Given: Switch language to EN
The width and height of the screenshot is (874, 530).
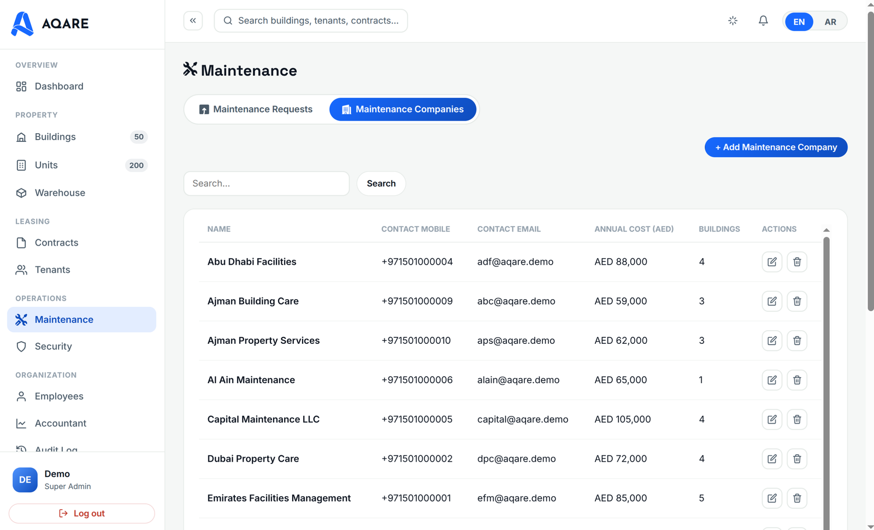Looking at the screenshot, I should coord(799,22).
